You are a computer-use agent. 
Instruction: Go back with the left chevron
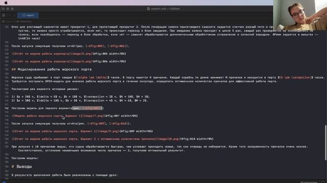pos(10,15)
